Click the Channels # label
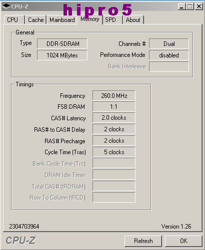Image resolution: width=205 pixels, height=250 pixels. [132, 44]
